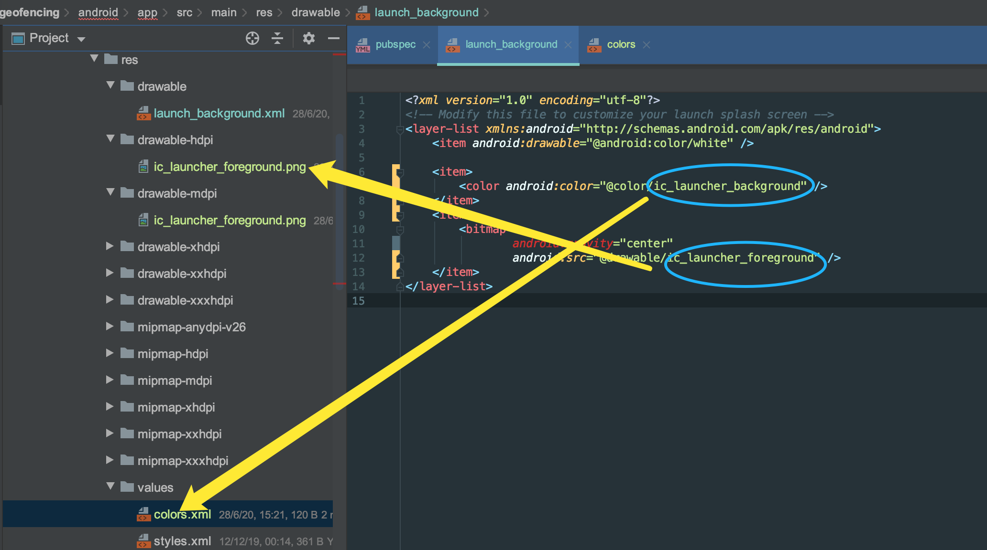Click the main breadcrumb
The height and width of the screenshot is (550, 987).
click(224, 12)
